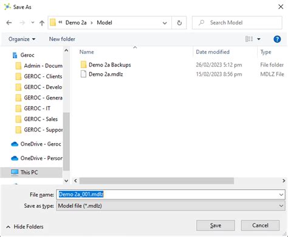This screenshot has height=237, width=288.
Task: Open the Help button
Action: tap(277, 39)
